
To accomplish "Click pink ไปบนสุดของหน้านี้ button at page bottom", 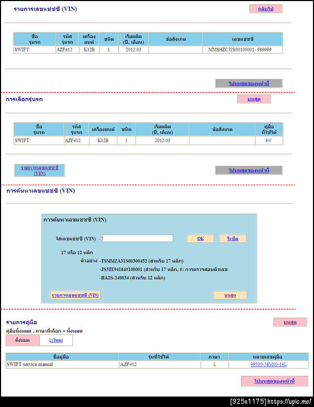I will [275, 381].
